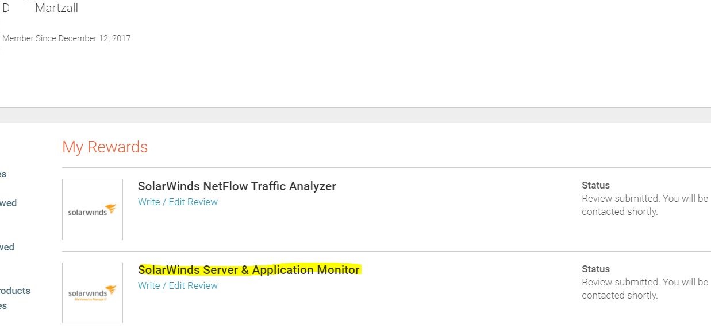Click Write / Edit Review under Server & Application Monitor
This screenshot has width=711, height=329.
tap(178, 285)
